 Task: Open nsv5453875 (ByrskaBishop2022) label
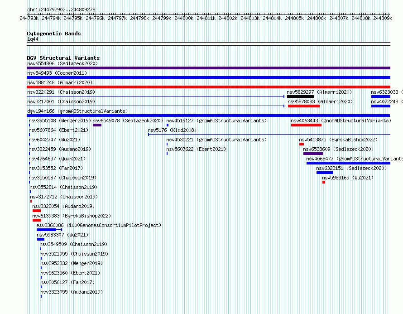338,140
